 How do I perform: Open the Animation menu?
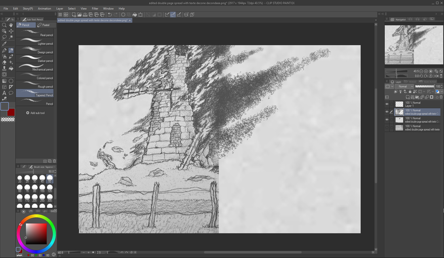pos(45,9)
